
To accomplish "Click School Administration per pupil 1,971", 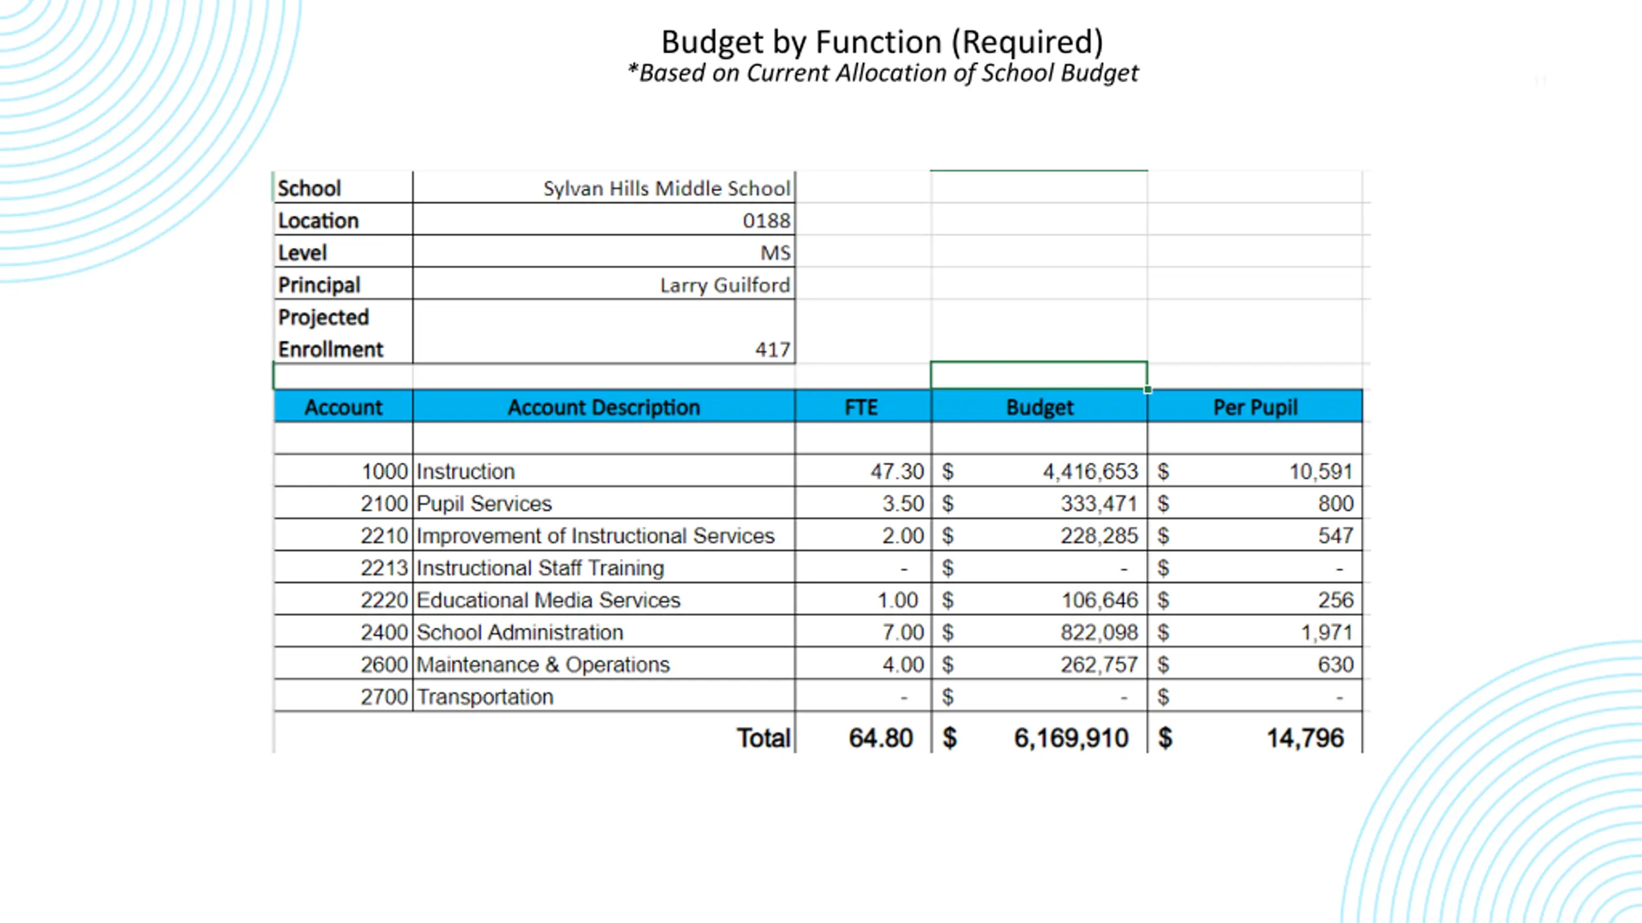I will pyautogui.click(x=1326, y=633).
